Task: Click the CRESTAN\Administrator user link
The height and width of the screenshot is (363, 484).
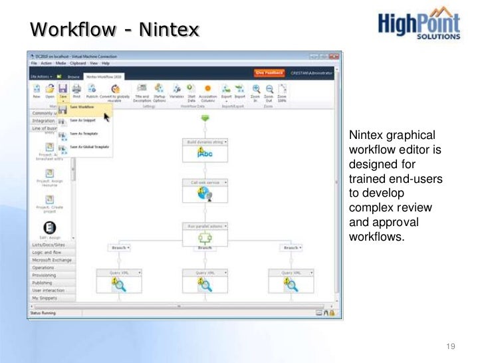Action: (311, 73)
